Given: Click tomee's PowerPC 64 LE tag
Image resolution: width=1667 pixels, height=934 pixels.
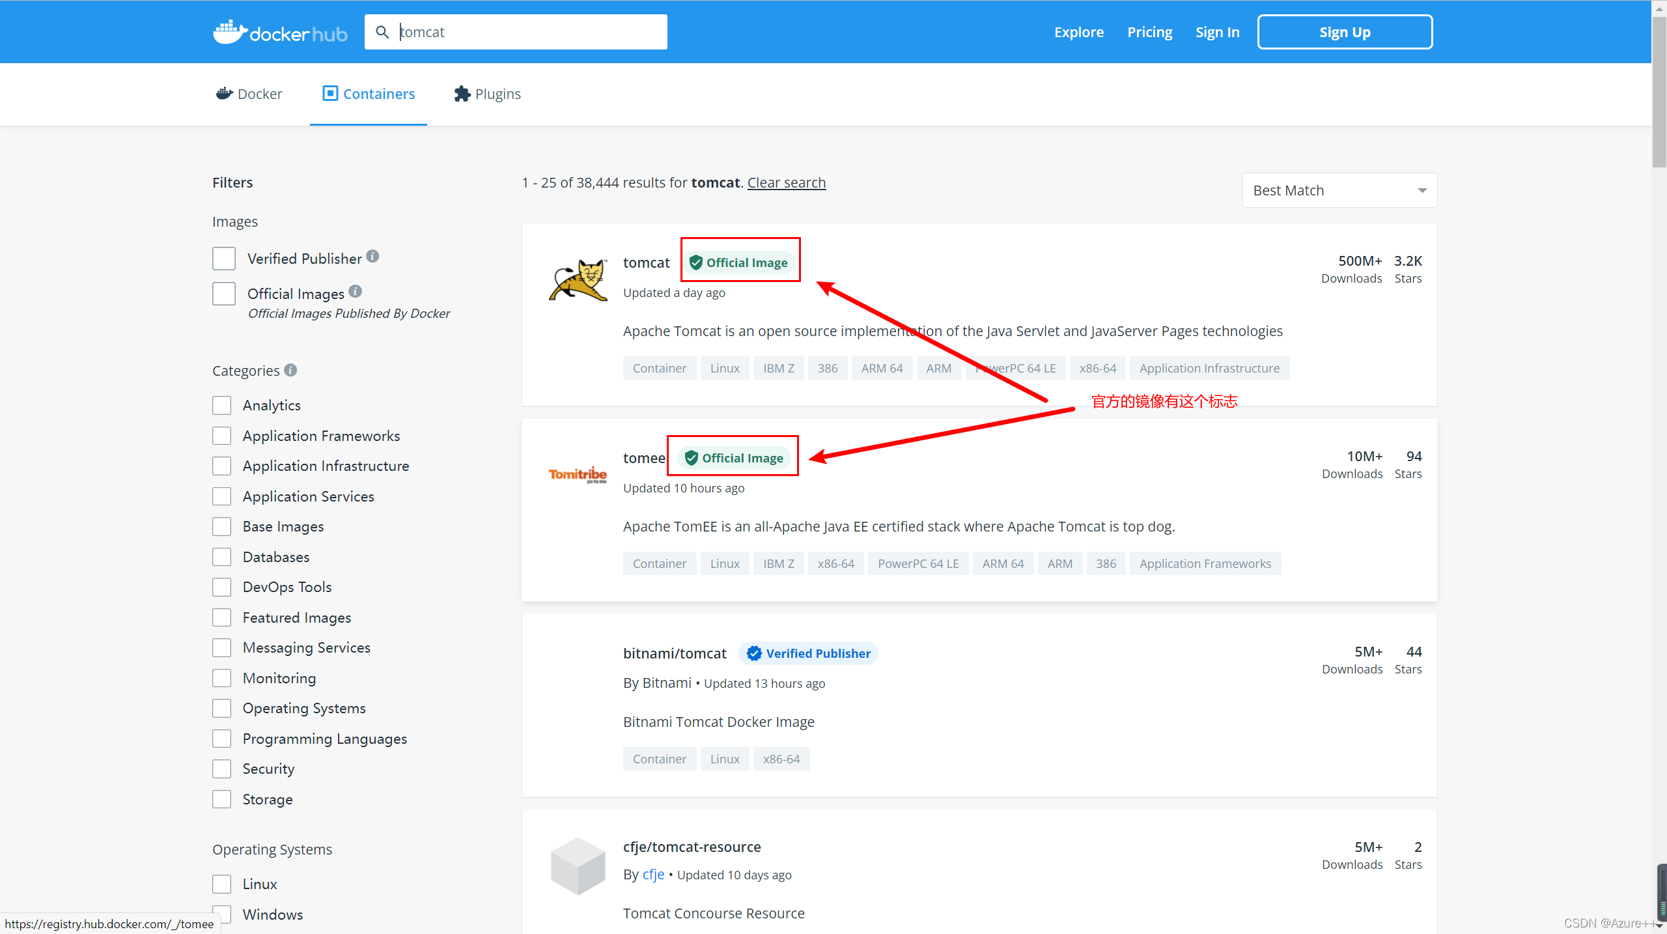Looking at the screenshot, I should (x=918, y=563).
